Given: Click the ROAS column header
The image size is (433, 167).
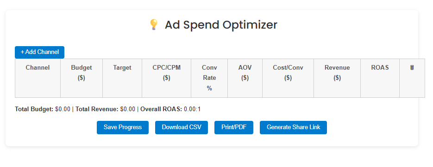Looking at the screenshot, I should (380, 78).
